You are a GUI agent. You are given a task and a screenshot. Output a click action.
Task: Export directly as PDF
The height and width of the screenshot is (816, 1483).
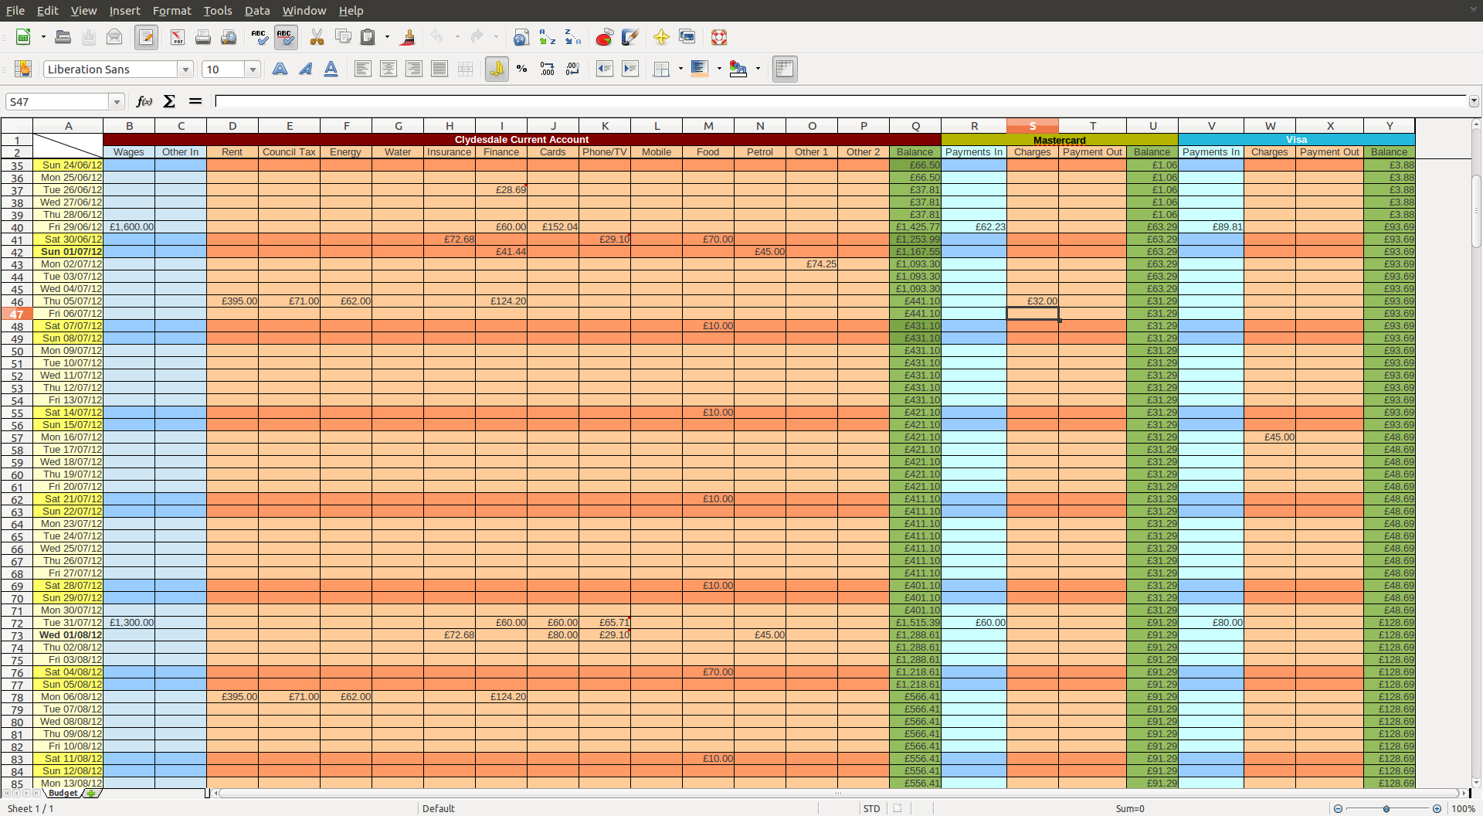click(178, 37)
